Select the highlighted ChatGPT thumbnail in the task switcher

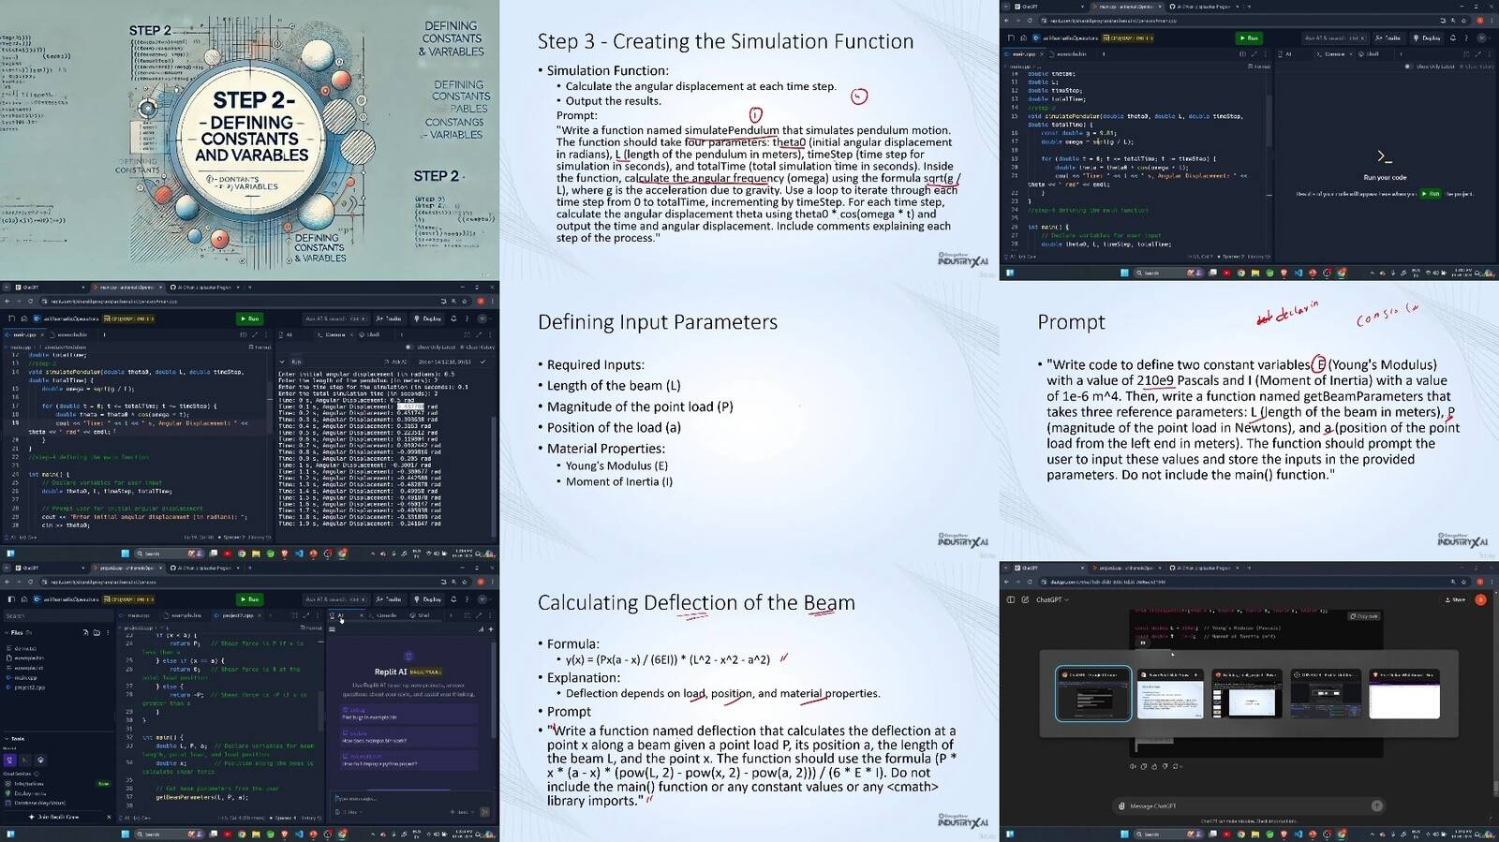1092,693
